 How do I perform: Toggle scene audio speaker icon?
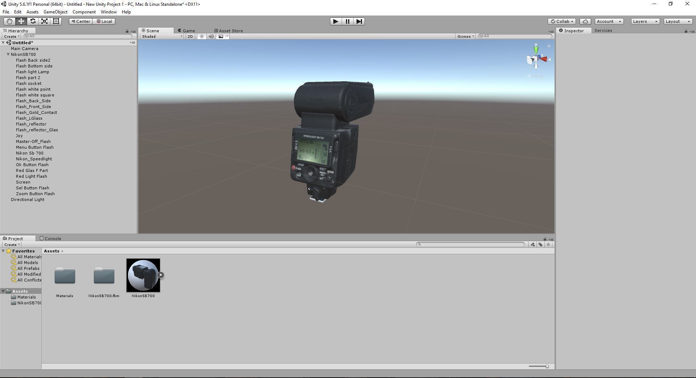(211, 36)
